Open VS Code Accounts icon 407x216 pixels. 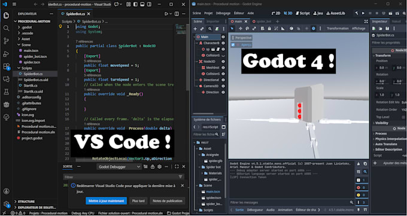coord(6,191)
